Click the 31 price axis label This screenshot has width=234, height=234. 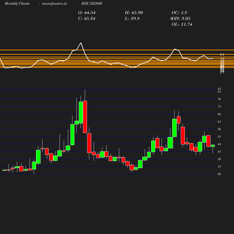pos(219,167)
